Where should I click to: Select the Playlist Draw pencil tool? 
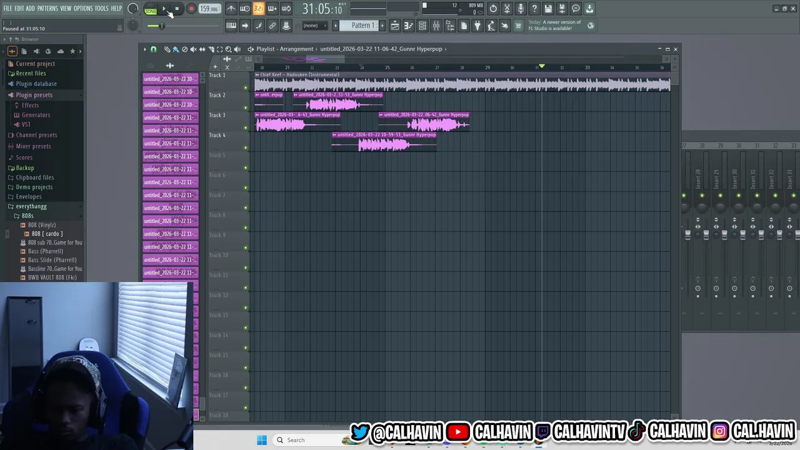[x=167, y=49]
